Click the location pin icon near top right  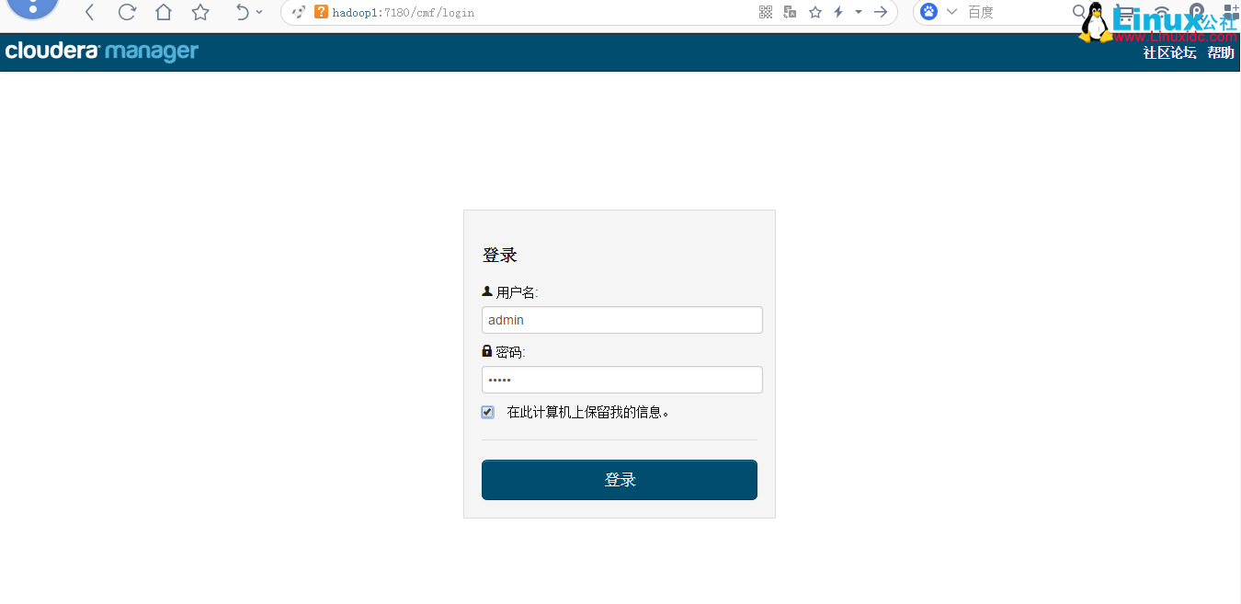coord(1195,11)
